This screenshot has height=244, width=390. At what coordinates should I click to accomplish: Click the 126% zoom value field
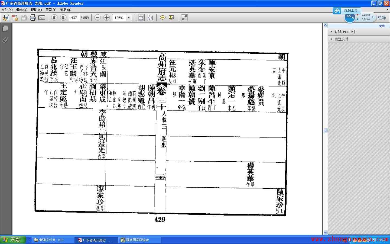(119, 18)
